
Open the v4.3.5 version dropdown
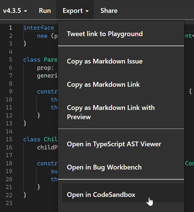pyautogui.click(x=15, y=11)
